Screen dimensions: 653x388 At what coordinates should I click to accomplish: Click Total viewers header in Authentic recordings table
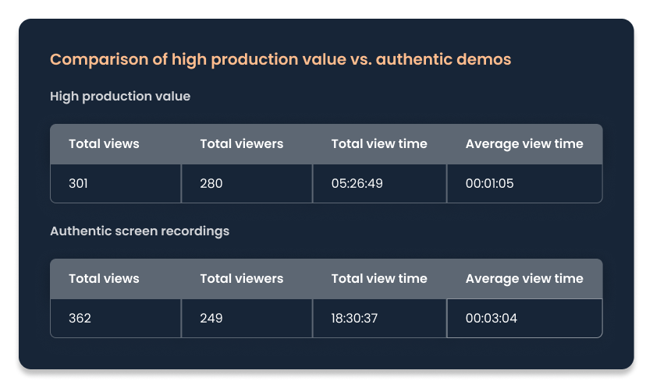(x=241, y=279)
